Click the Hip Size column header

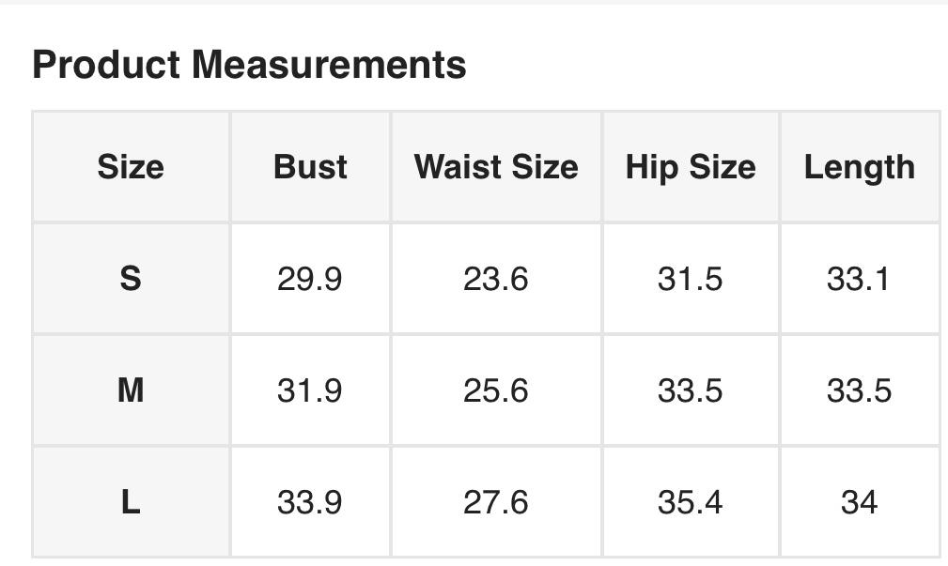[x=691, y=167]
